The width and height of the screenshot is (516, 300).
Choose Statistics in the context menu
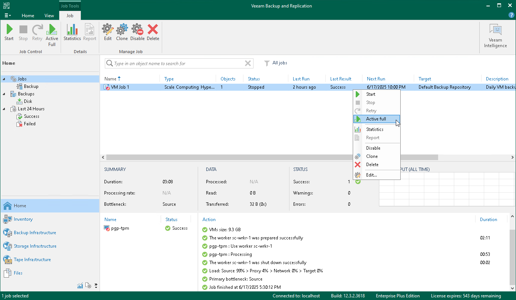377,129
